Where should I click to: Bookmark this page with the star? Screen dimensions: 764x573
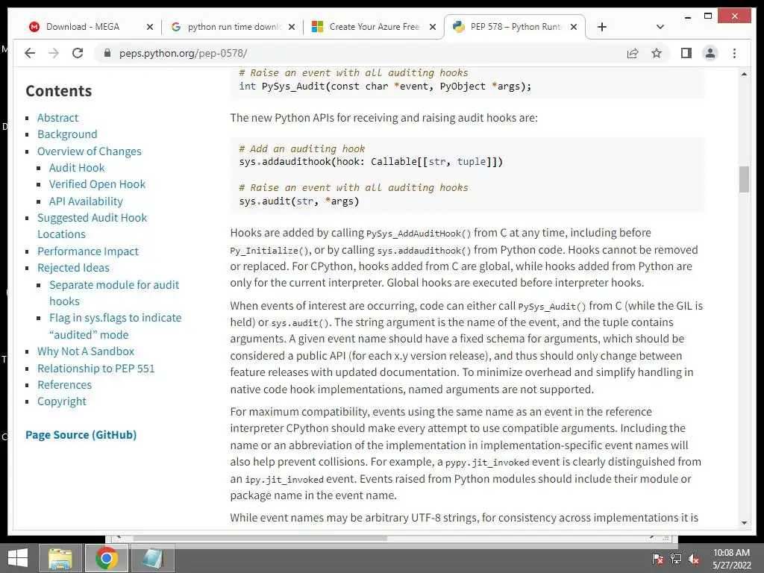pyautogui.click(x=657, y=53)
